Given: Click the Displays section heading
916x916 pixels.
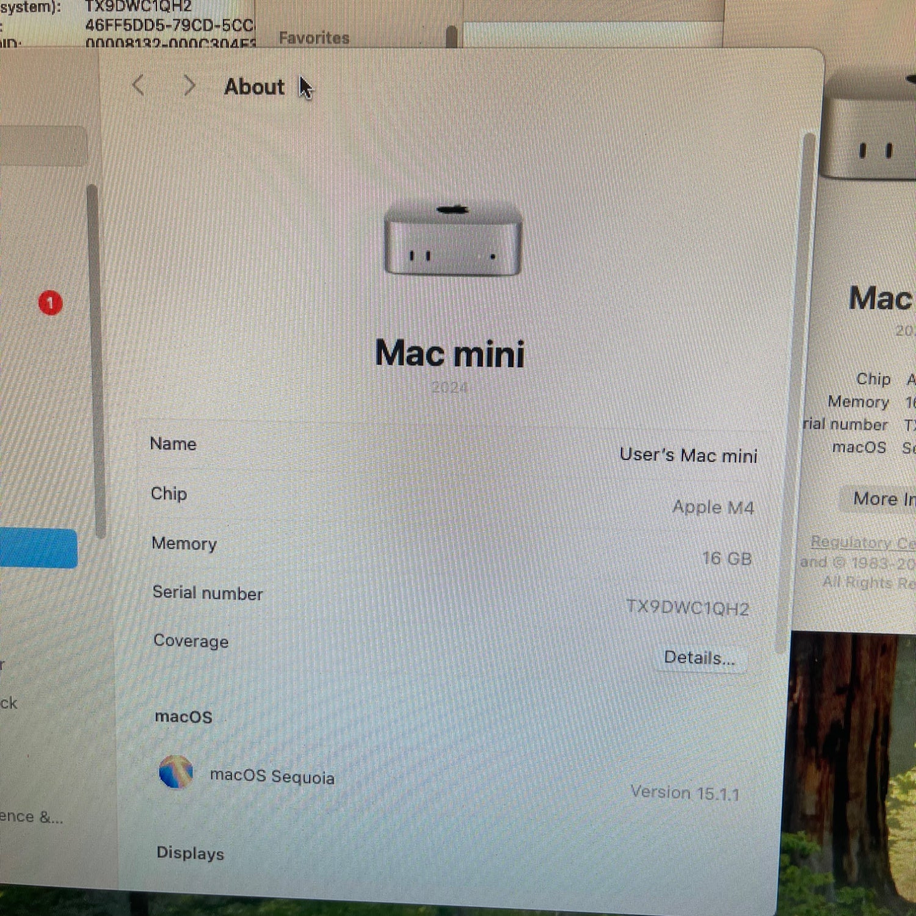Looking at the screenshot, I should [x=190, y=853].
